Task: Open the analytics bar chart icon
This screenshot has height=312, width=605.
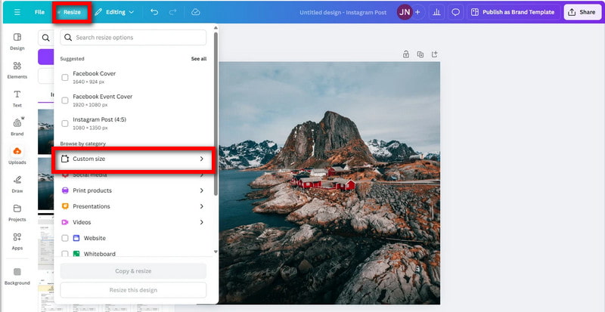Action: (436, 12)
